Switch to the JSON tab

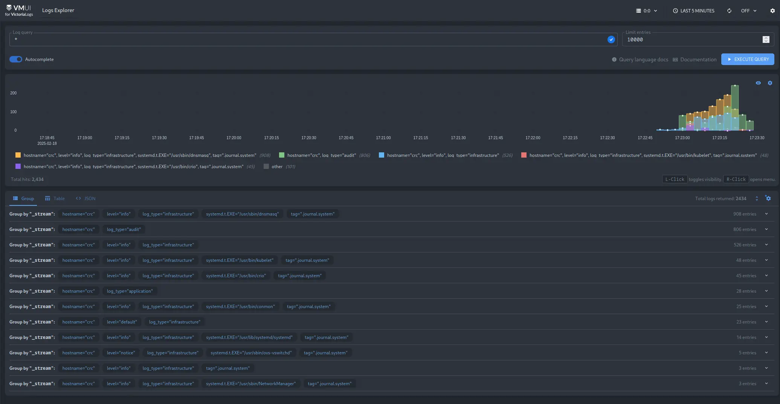coord(85,199)
